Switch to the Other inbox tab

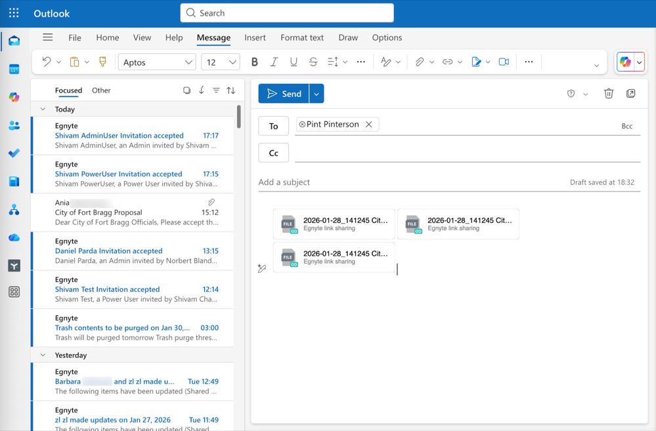pos(101,90)
